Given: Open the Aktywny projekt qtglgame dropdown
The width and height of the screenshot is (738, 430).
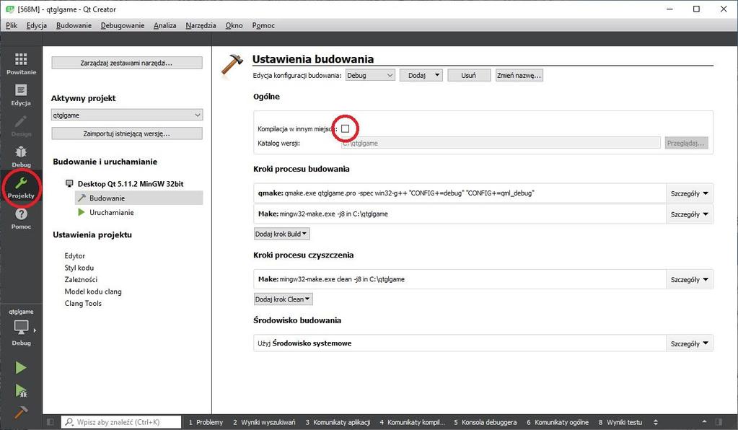Looking at the screenshot, I should click(x=127, y=115).
